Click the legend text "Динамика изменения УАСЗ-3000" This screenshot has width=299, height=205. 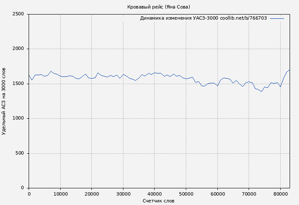[x=179, y=18]
